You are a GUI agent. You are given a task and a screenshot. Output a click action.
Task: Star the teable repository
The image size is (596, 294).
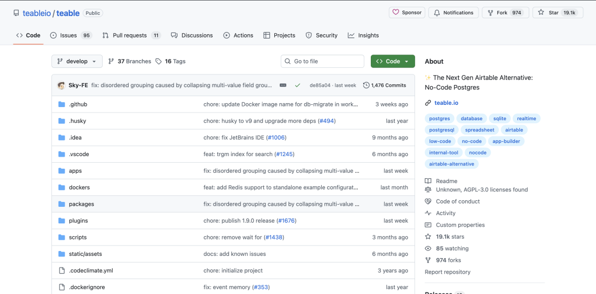tap(557, 13)
